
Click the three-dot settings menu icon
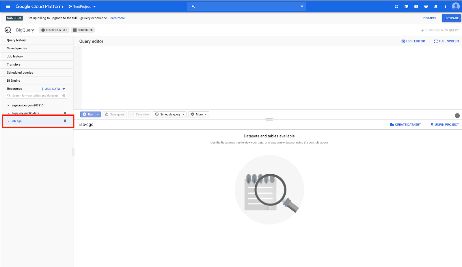446,6
